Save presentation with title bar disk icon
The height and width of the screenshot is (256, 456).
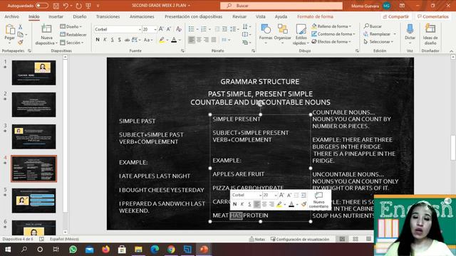point(56,6)
